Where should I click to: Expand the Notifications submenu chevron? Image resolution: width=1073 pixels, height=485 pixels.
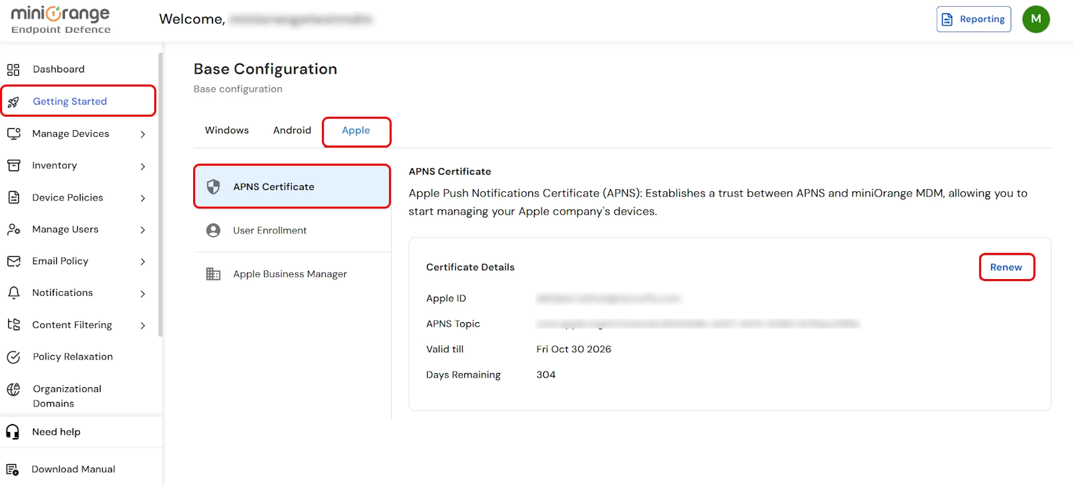tap(143, 294)
